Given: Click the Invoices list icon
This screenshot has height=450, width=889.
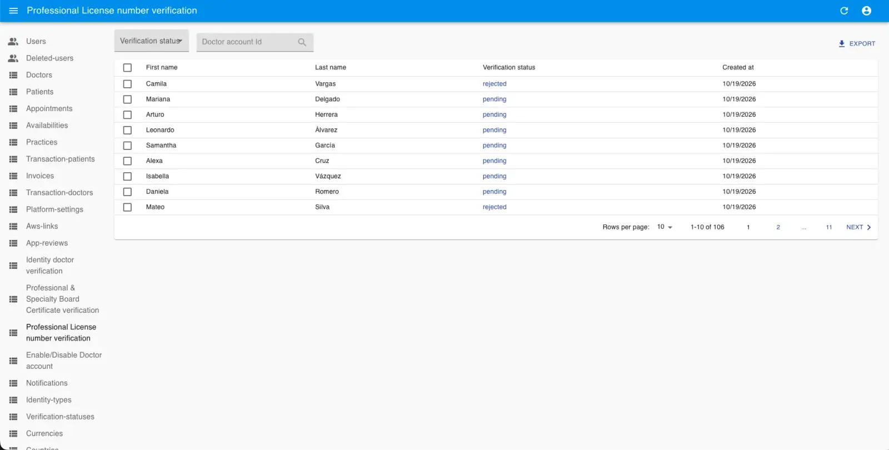Looking at the screenshot, I should click(13, 176).
